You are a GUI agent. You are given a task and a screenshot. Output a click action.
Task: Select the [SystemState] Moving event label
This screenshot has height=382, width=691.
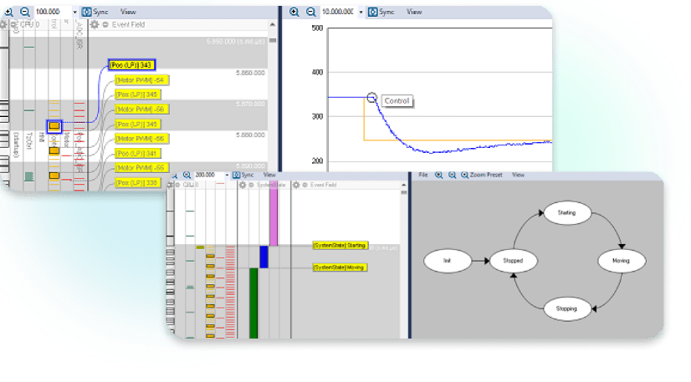(340, 267)
